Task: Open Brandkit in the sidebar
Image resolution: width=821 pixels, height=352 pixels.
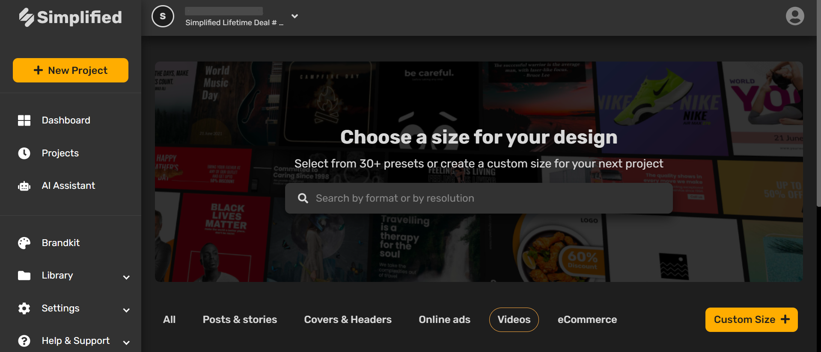Action: 61,243
